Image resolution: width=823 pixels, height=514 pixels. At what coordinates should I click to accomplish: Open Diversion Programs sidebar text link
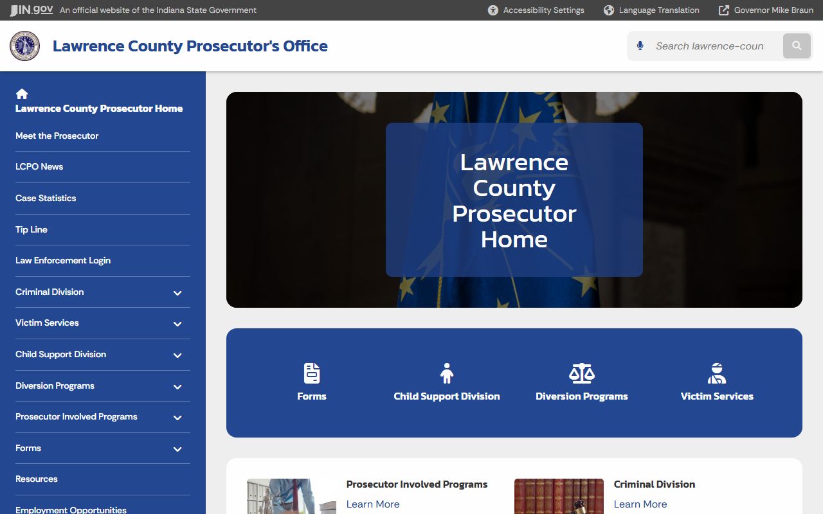click(55, 385)
